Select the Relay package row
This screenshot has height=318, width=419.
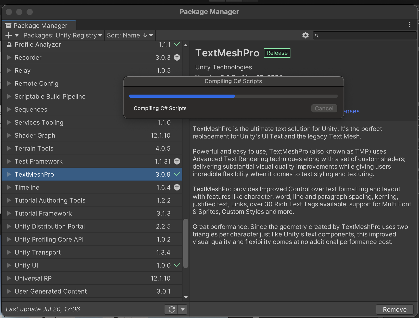coord(92,70)
